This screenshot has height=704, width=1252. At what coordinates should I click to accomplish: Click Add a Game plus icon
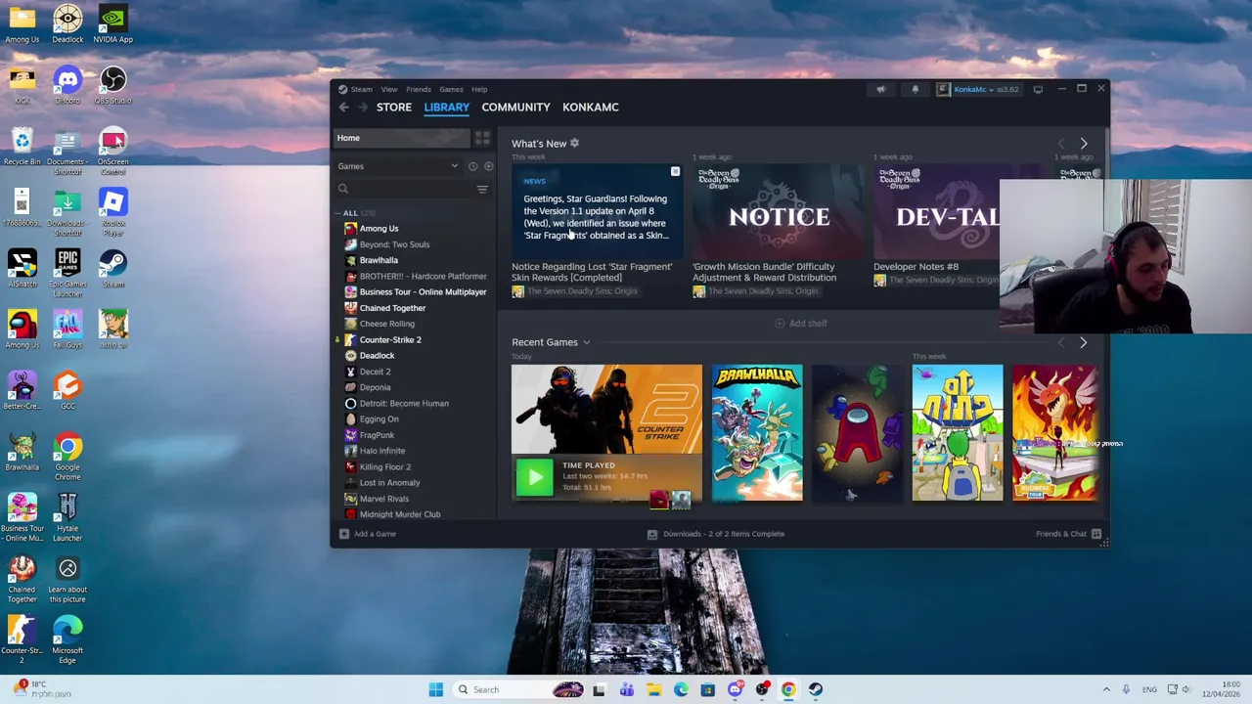coord(343,534)
